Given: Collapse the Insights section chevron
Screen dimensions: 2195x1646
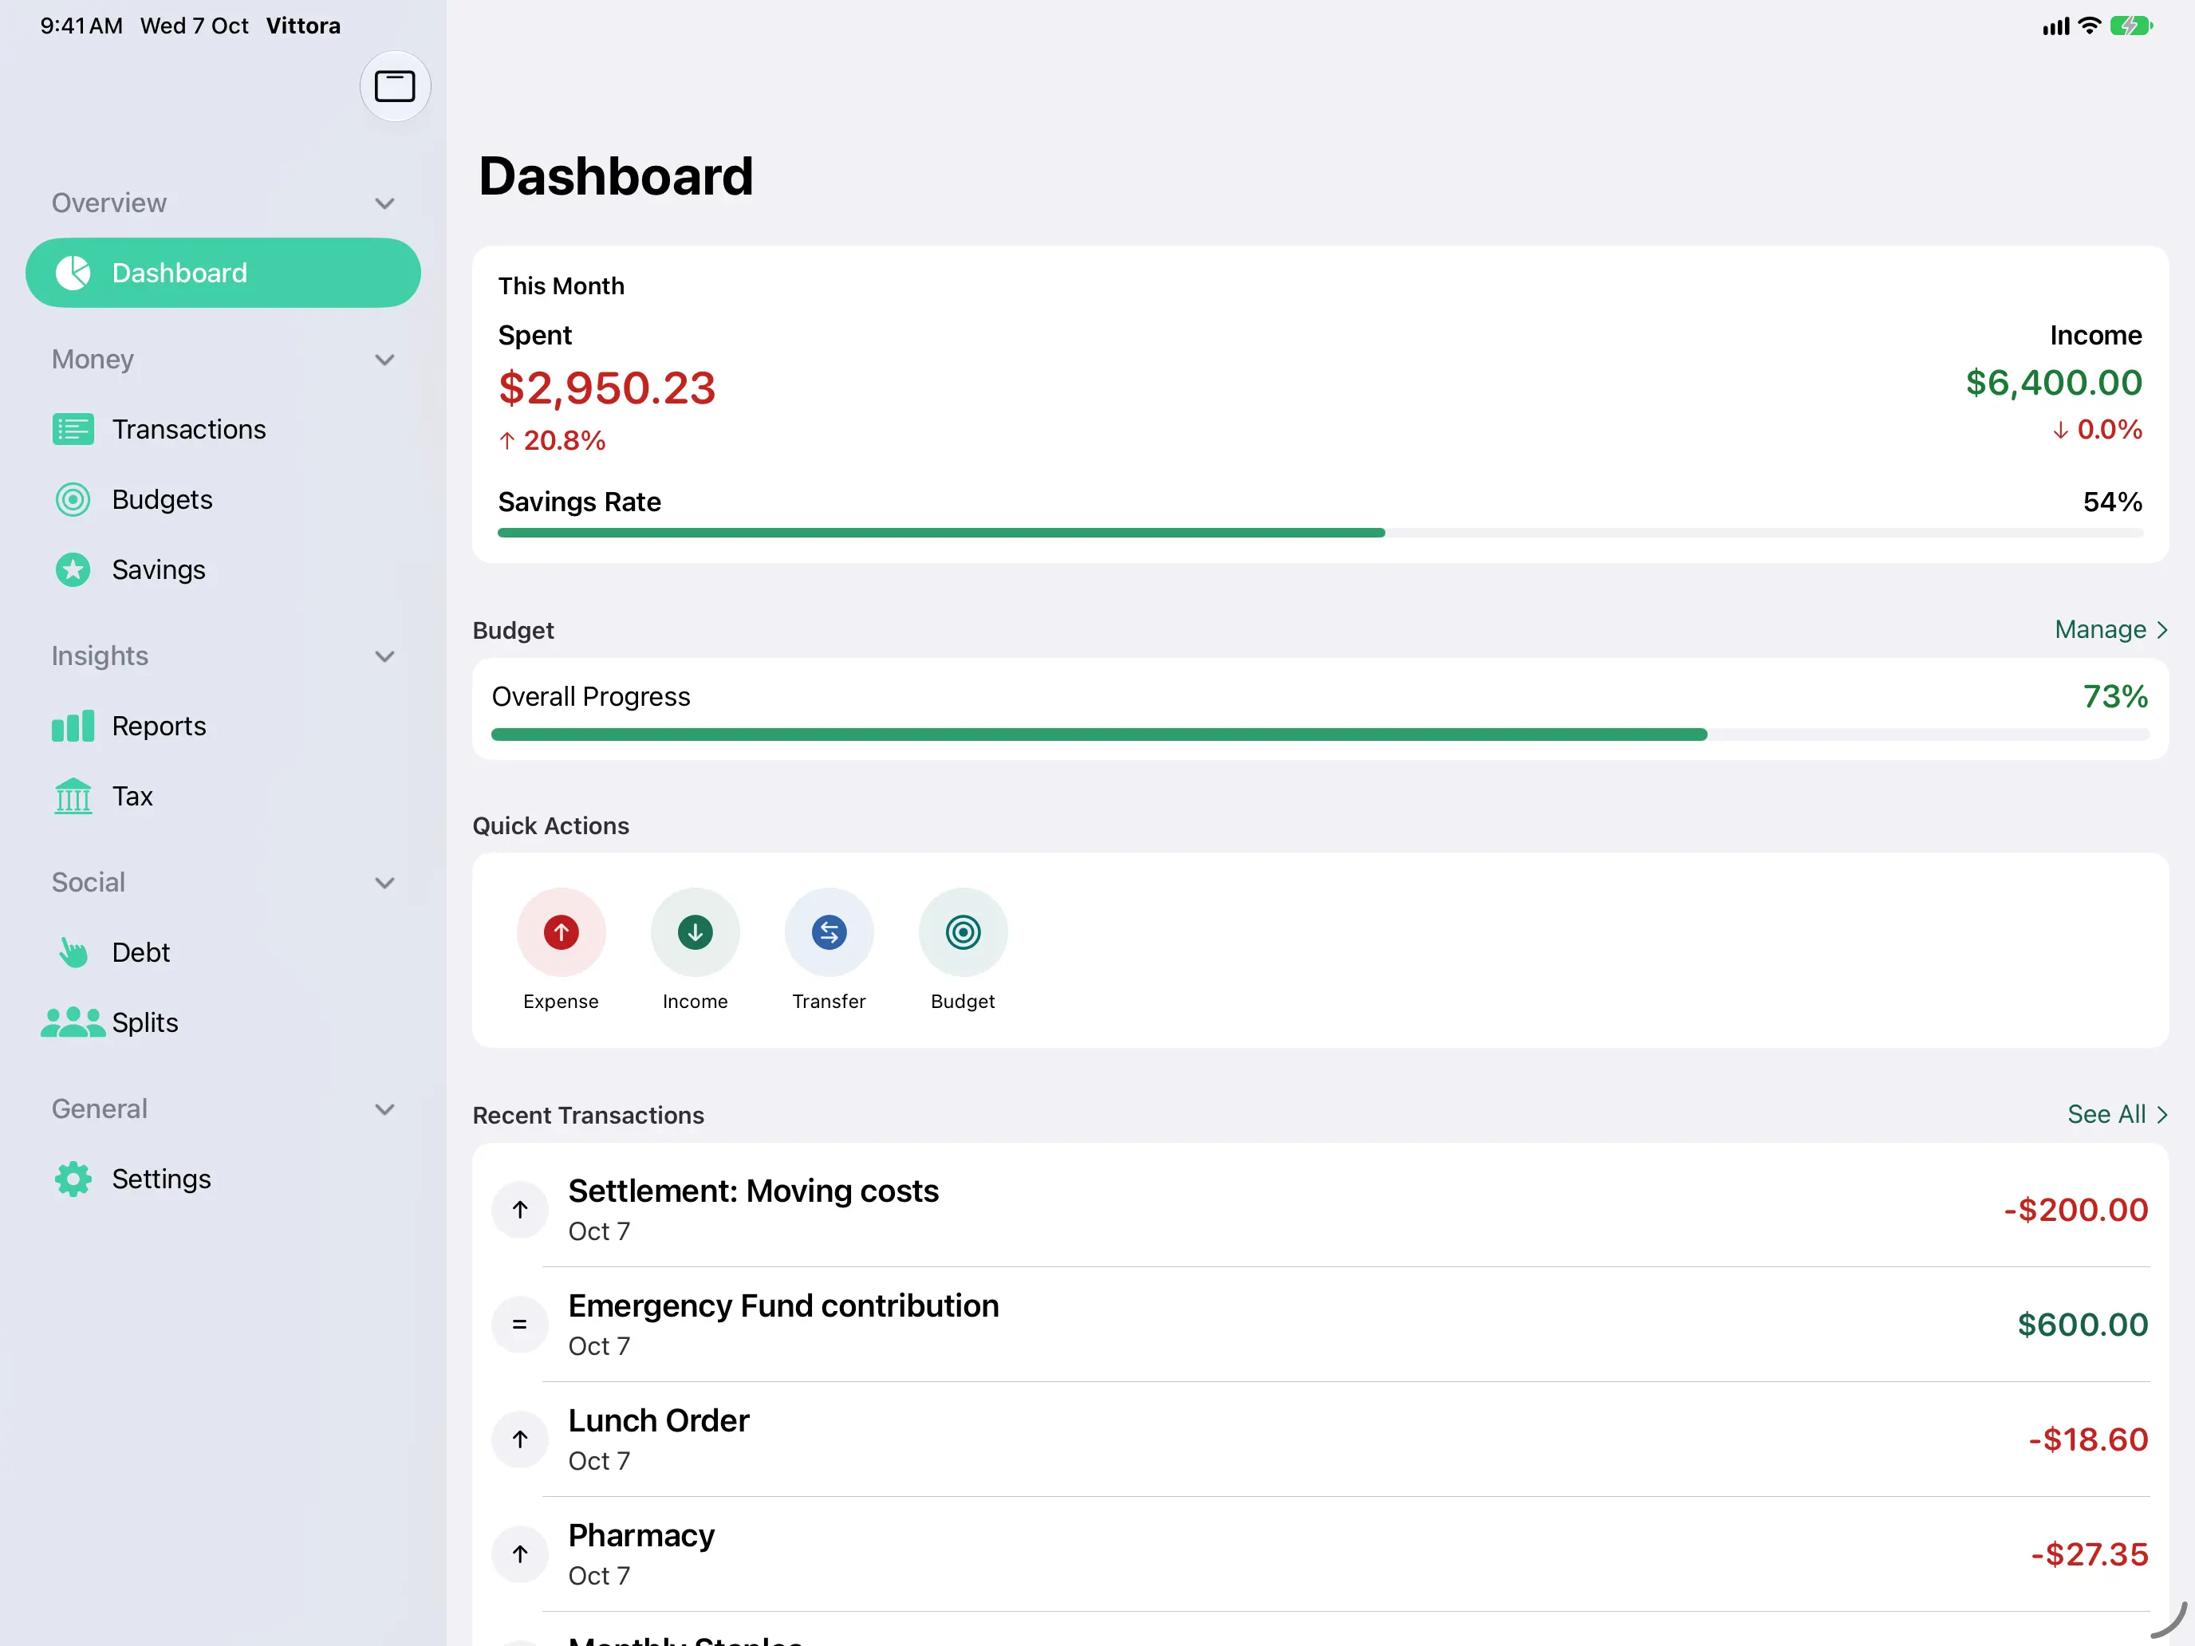Looking at the screenshot, I should (385, 657).
